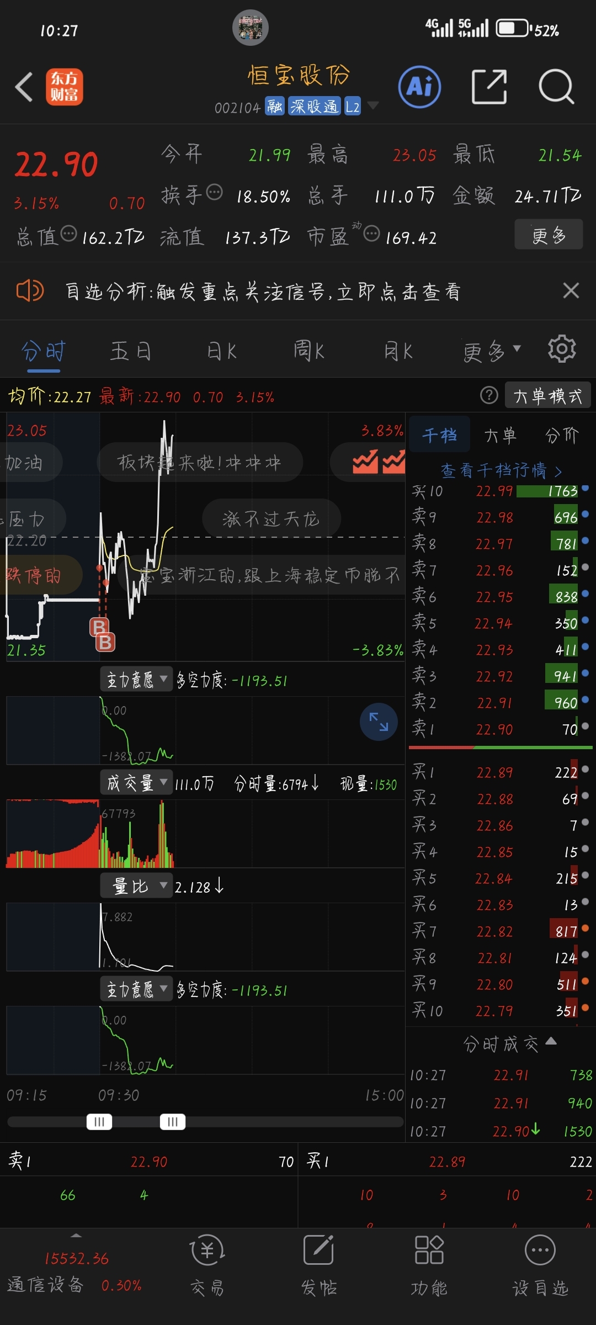The image size is (596, 1325).
Task: Open the 交易 trade icon
Action: (x=207, y=1266)
